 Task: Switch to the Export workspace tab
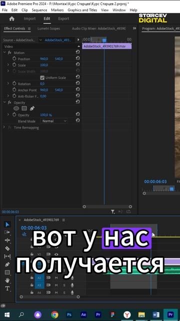63,19
